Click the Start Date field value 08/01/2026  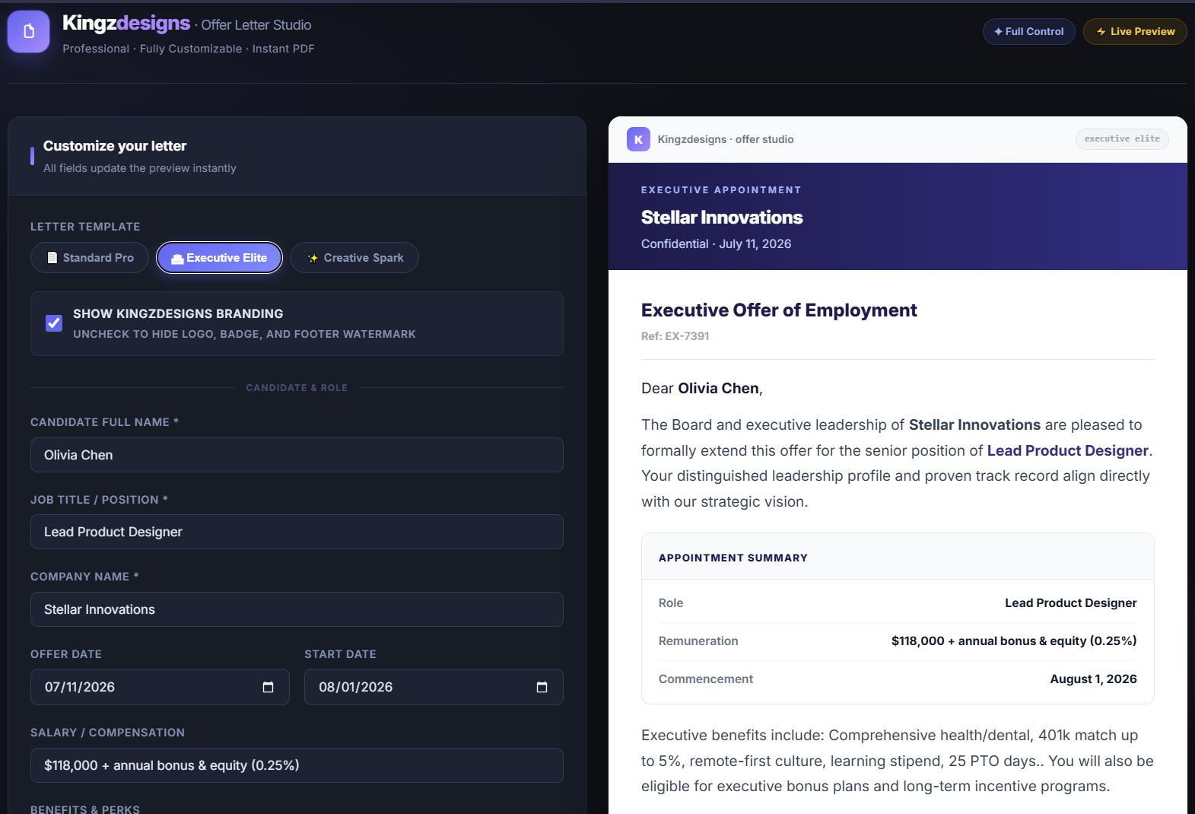click(x=356, y=687)
